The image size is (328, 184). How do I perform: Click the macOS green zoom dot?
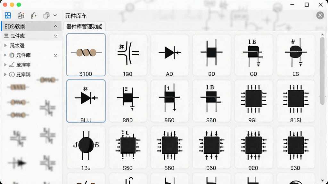[x=19, y=4]
